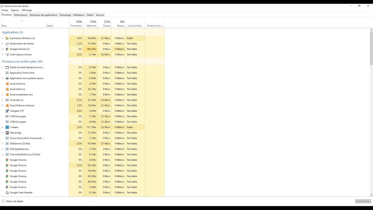Switch to the Démarrage tab
Image resolution: width=373 pixels, height=210 pixels.
pyautogui.click(x=65, y=15)
